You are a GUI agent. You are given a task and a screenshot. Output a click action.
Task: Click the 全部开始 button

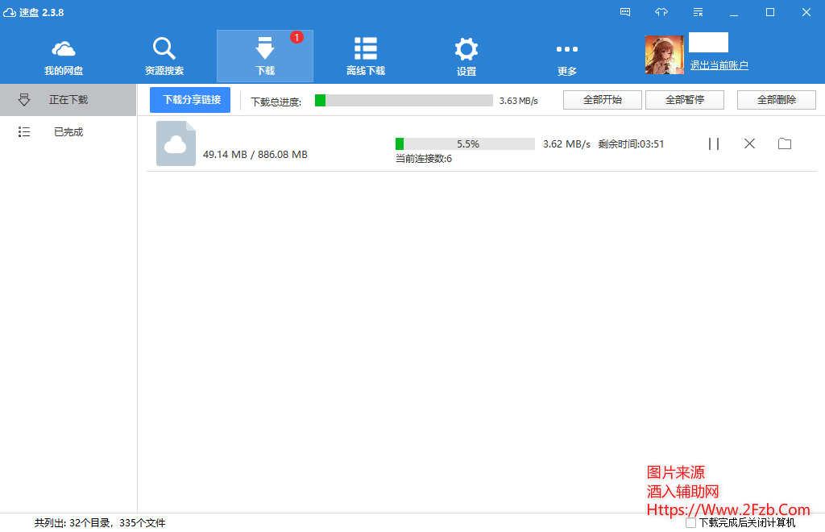point(602,99)
